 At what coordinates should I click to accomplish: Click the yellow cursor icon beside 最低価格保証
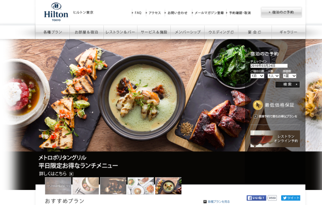point(258,105)
